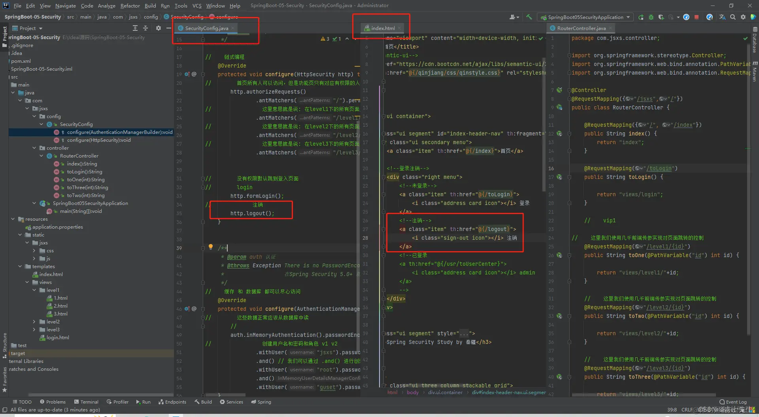Click the jsxs breadcrumb in navigation bar

[133, 17]
